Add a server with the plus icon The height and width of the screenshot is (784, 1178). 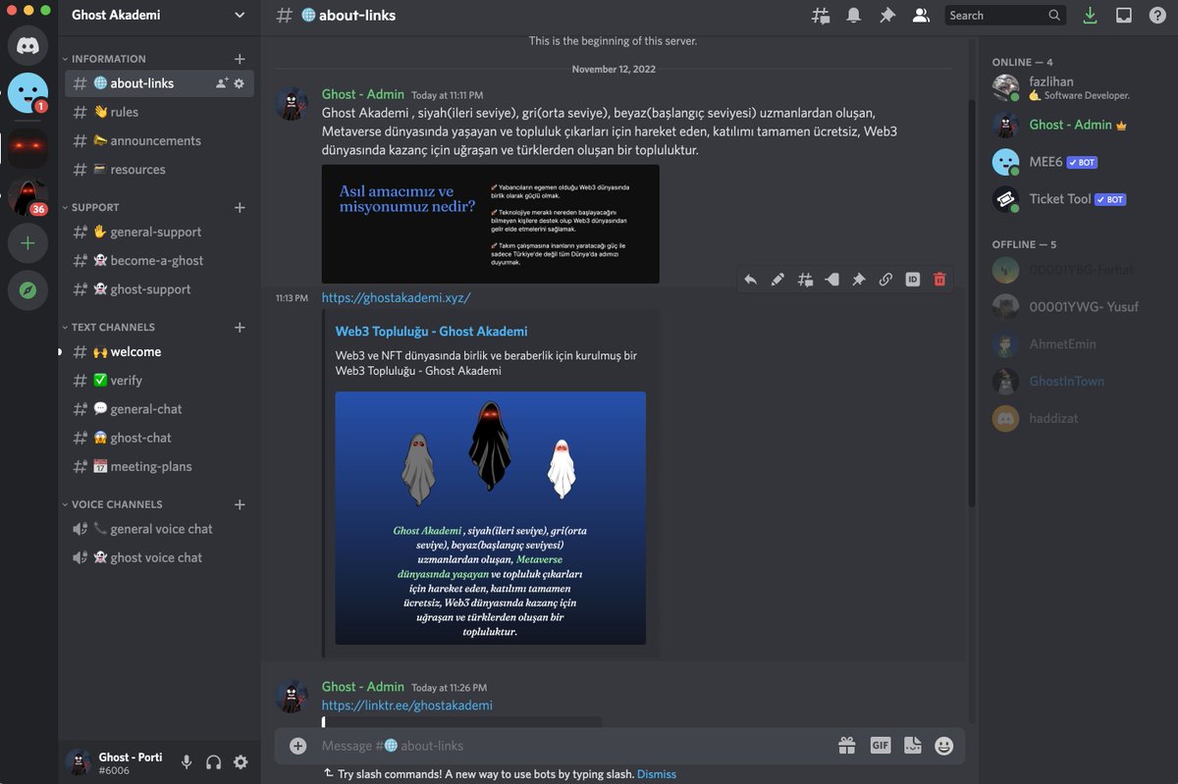point(27,242)
